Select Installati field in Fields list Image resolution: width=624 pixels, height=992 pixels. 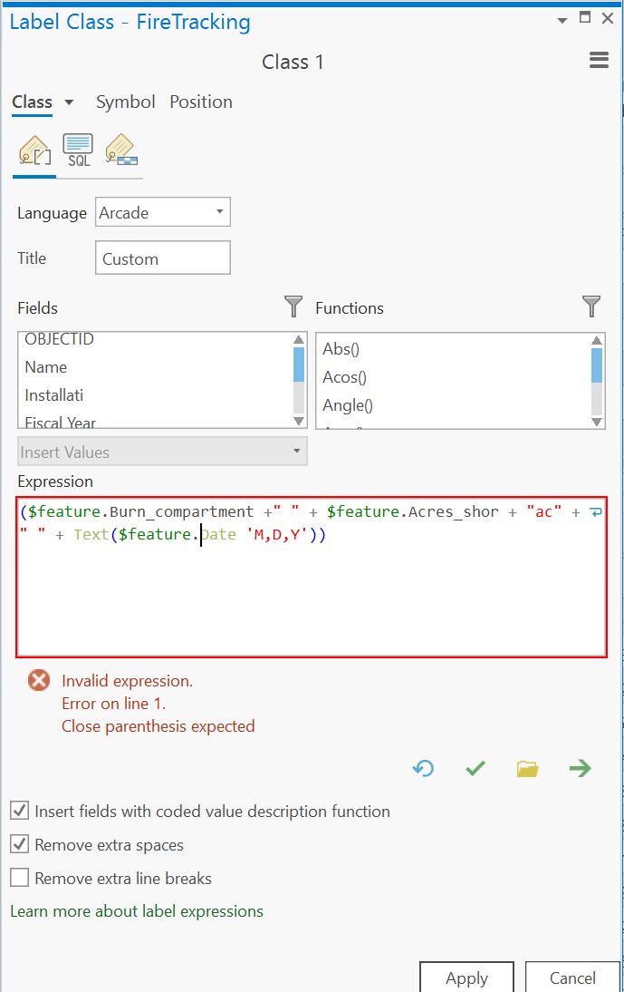point(53,395)
